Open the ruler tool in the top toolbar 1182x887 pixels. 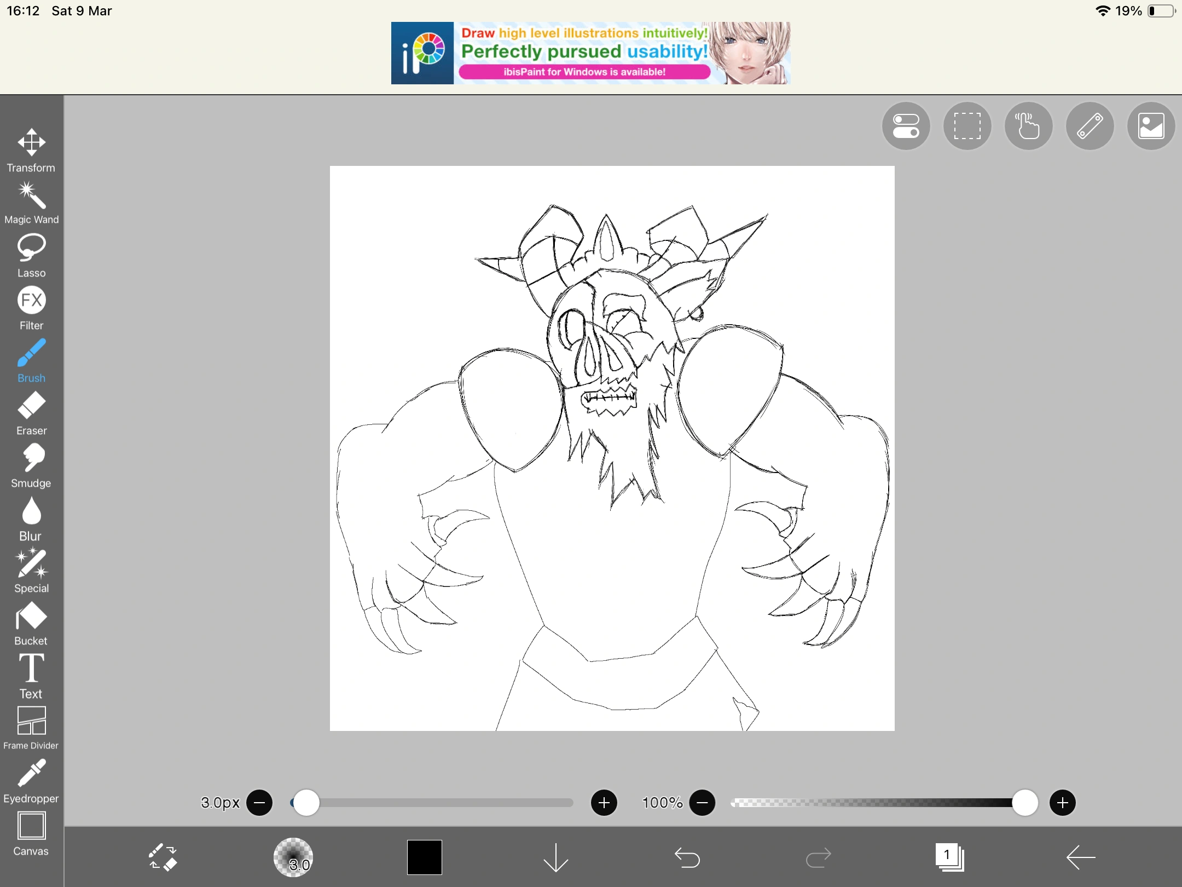1089,126
